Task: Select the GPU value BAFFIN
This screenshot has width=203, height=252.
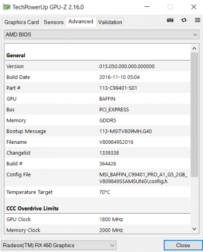Action: click(x=107, y=99)
